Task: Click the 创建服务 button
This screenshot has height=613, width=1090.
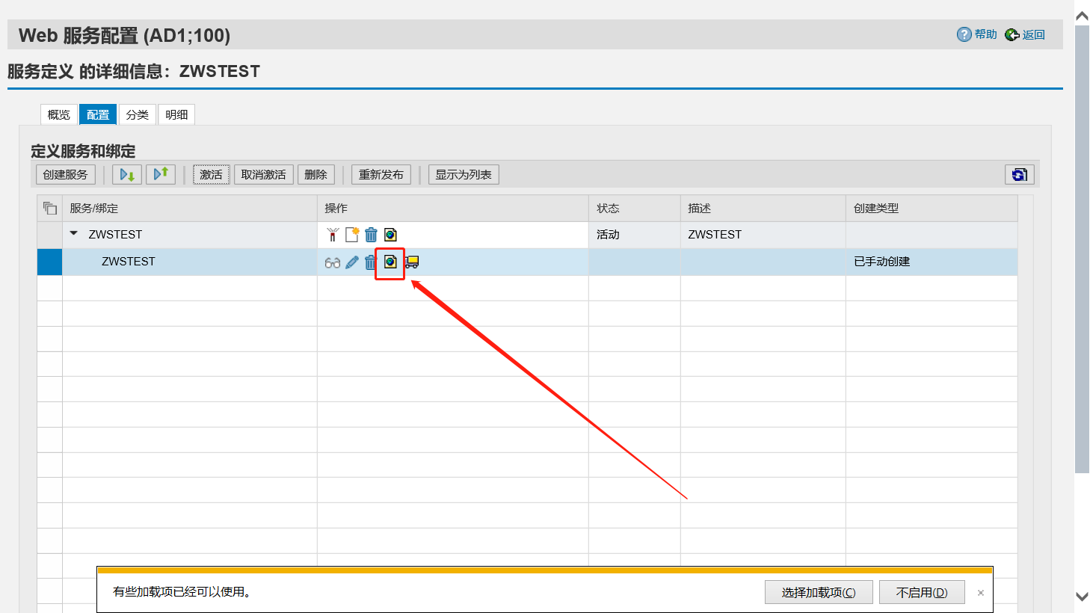Action: point(65,173)
